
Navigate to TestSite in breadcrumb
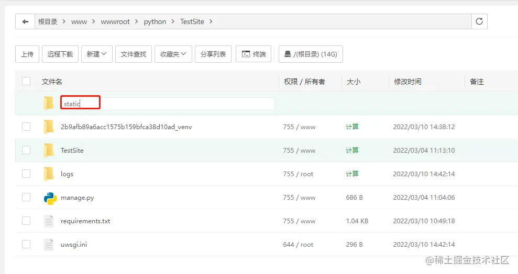[192, 22]
